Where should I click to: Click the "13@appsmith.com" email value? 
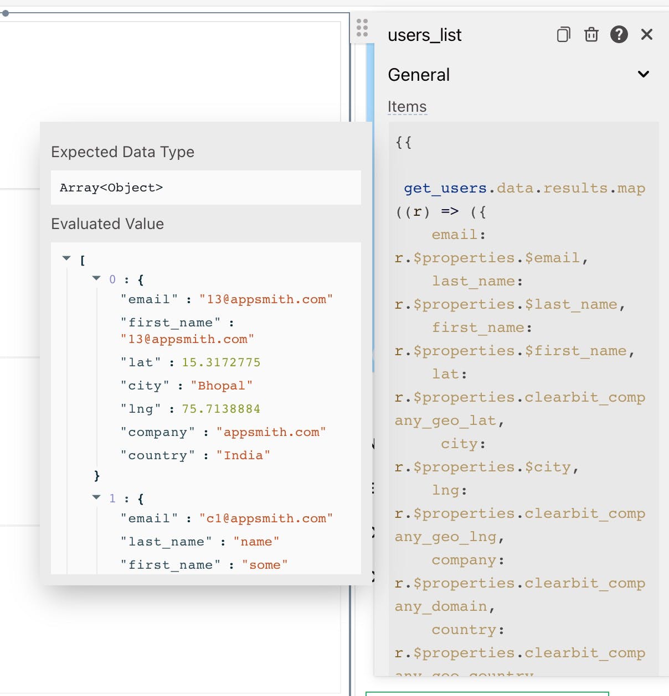coord(266,299)
